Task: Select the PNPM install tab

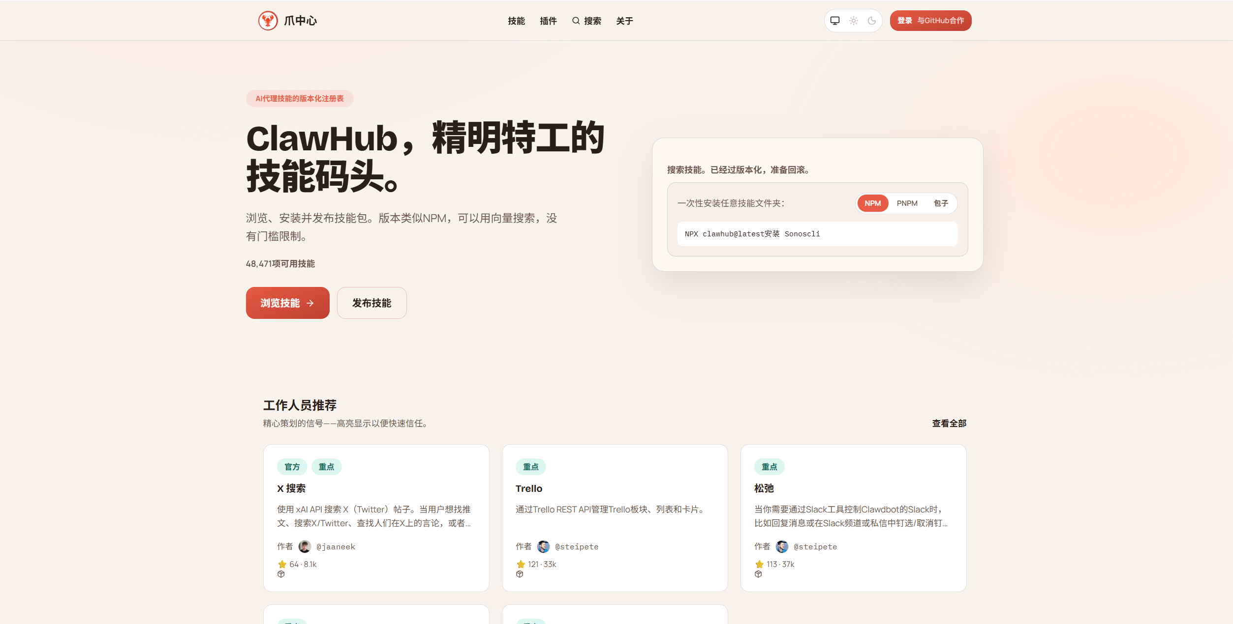Action: pyautogui.click(x=907, y=203)
